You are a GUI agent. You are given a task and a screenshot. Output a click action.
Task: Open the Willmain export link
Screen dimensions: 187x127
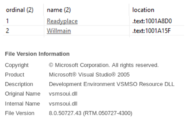[x=59, y=31]
